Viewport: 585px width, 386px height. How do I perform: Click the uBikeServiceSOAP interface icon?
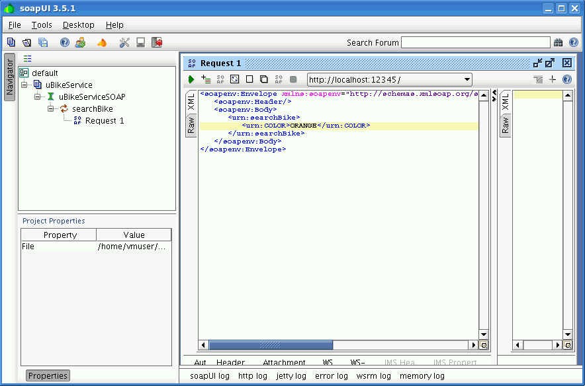click(x=51, y=97)
